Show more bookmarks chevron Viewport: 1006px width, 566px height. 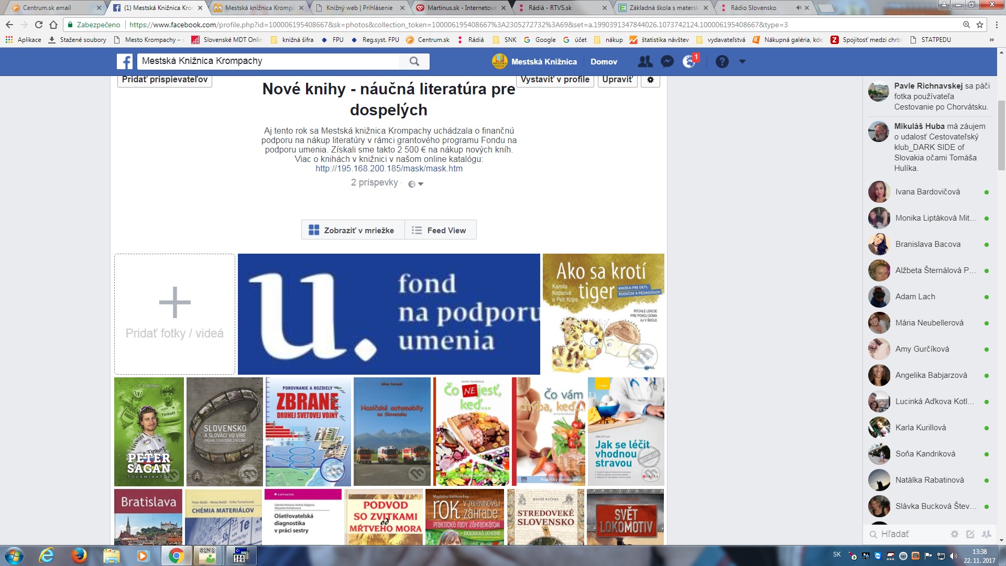(991, 40)
